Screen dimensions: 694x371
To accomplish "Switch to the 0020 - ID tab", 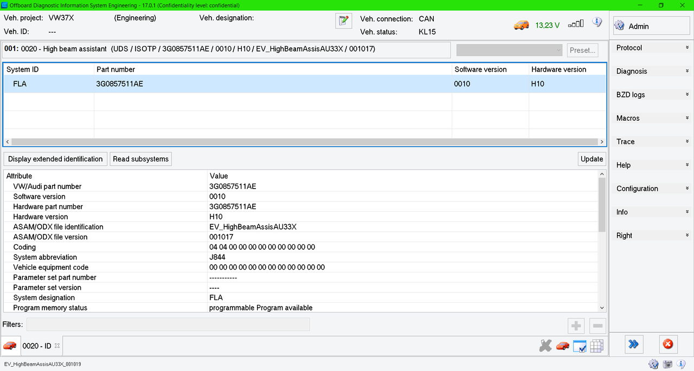I will [x=37, y=346].
